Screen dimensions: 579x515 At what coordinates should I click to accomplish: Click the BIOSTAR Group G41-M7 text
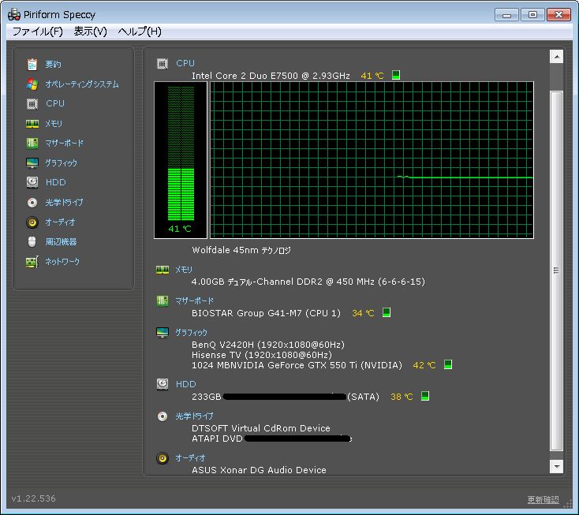click(266, 313)
